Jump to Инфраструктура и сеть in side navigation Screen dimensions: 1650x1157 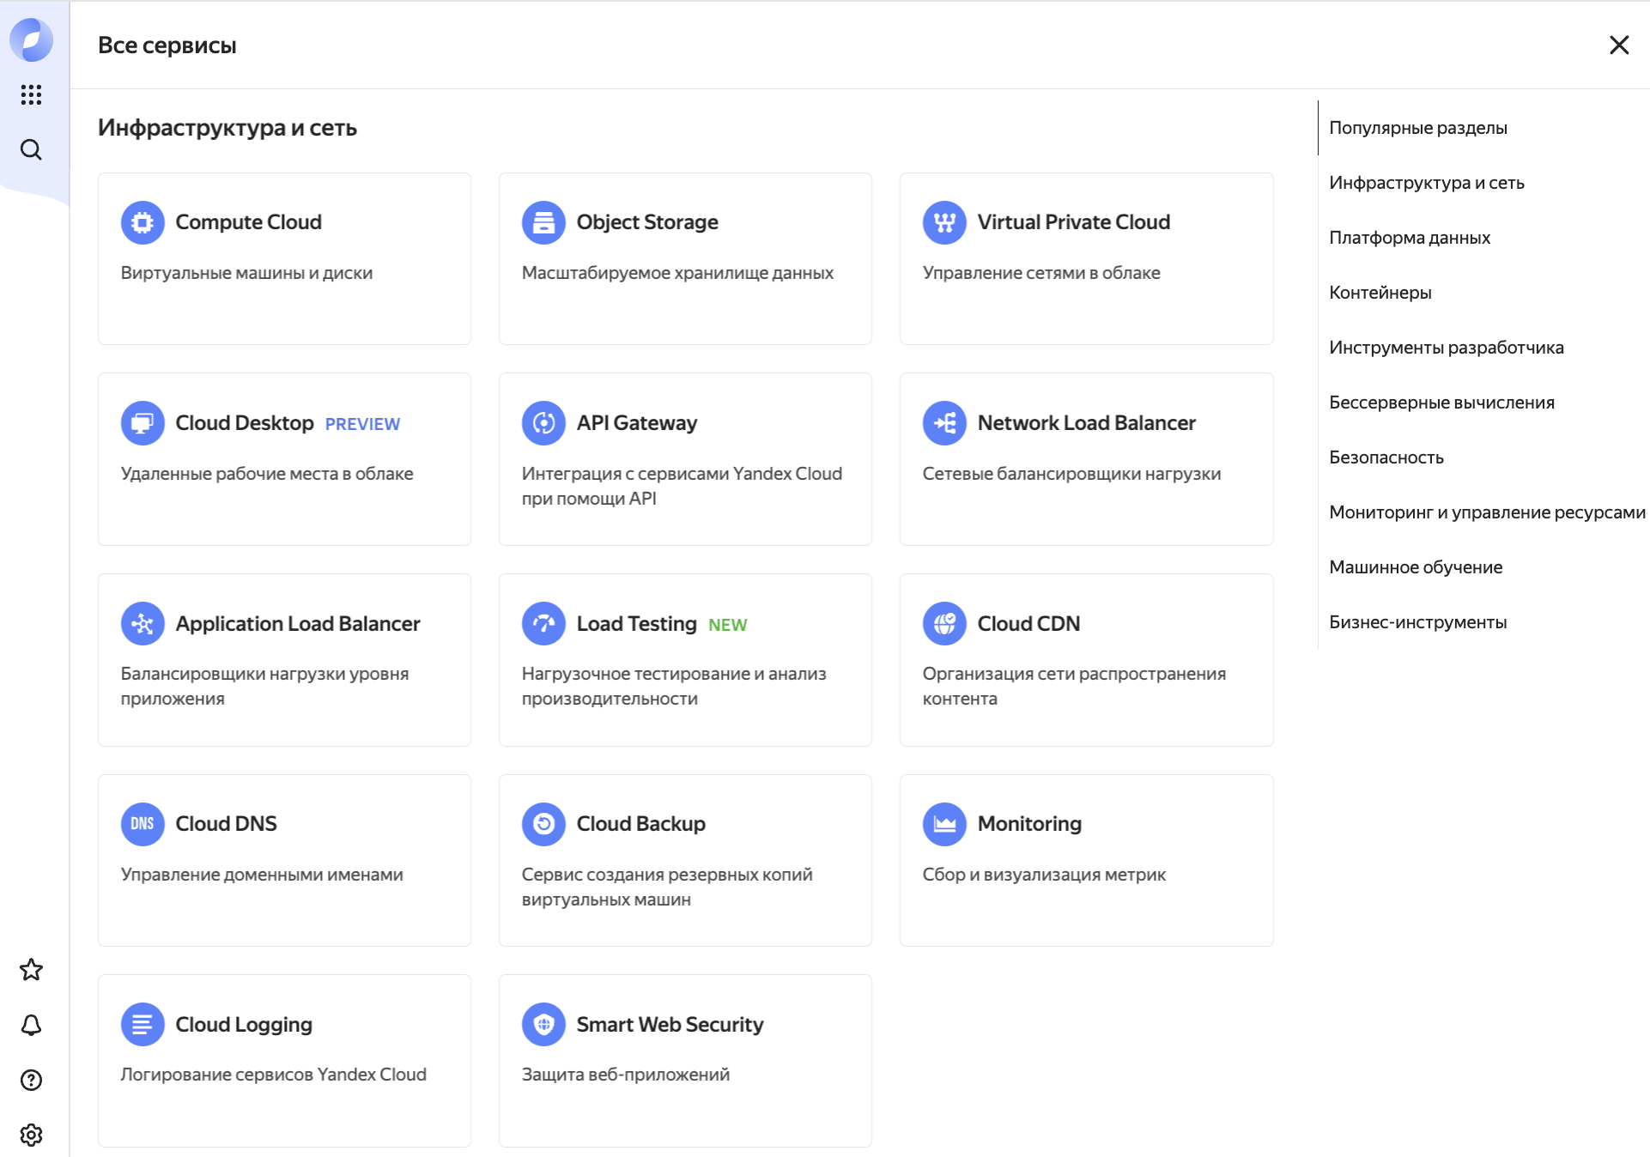(1427, 183)
